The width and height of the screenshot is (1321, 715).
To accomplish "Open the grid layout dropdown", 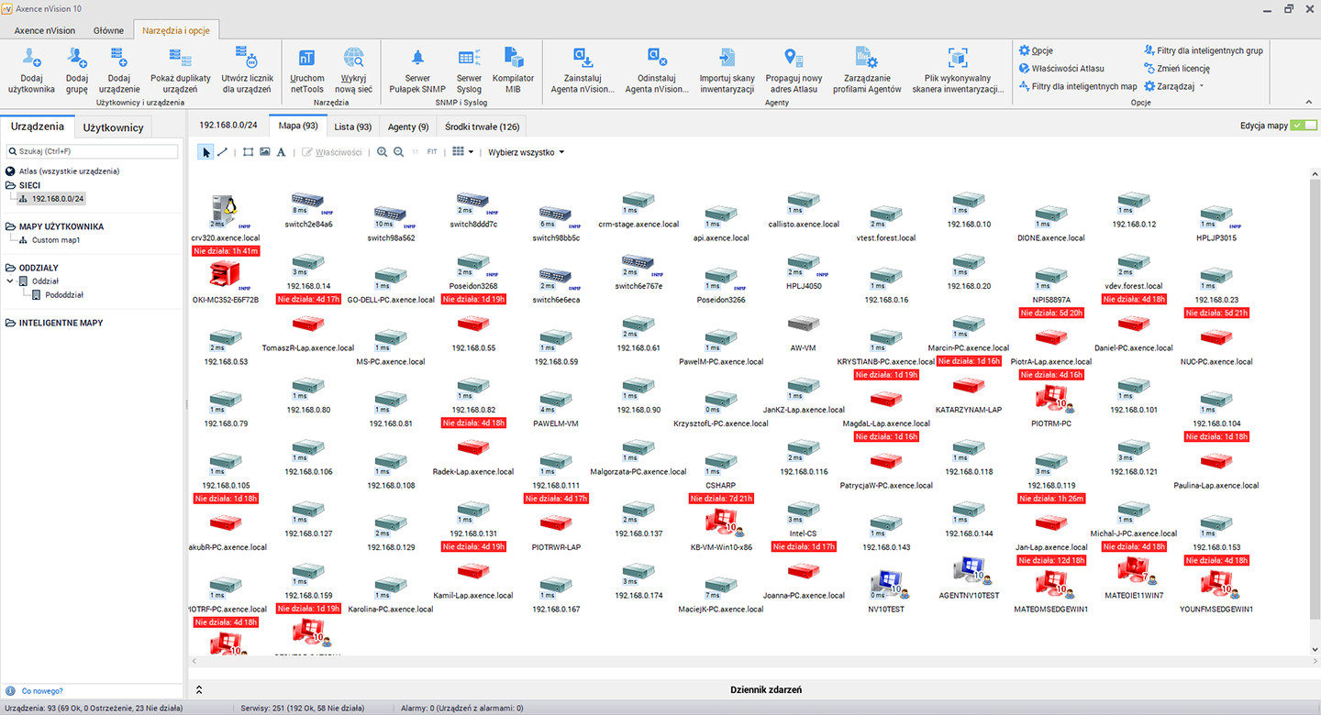I will (x=463, y=152).
